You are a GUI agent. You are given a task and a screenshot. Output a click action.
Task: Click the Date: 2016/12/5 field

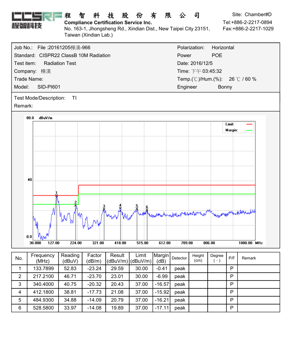[x=195, y=63]
